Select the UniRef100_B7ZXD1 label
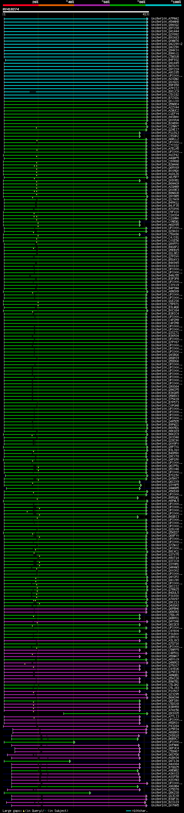This screenshot has height=813, width=184. (x=165, y=98)
